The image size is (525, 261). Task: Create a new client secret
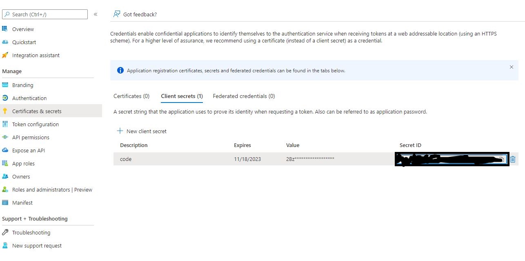(142, 131)
